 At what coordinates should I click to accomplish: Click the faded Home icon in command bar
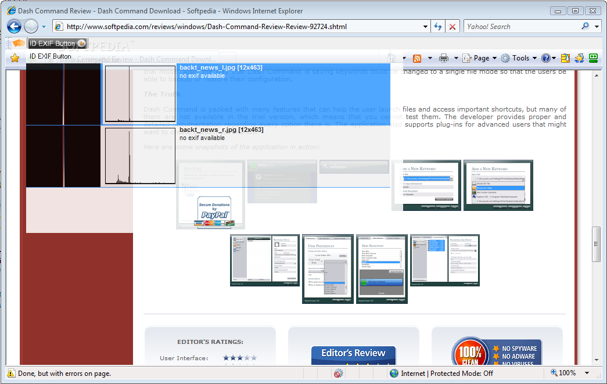pyautogui.click(x=392, y=58)
